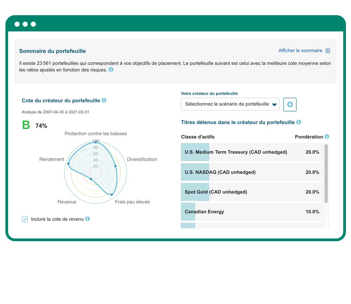351x304 pixels.
Task: Click the "Diversification" data point on the radar chart
Action: pyautogui.click(x=116, y=166)
